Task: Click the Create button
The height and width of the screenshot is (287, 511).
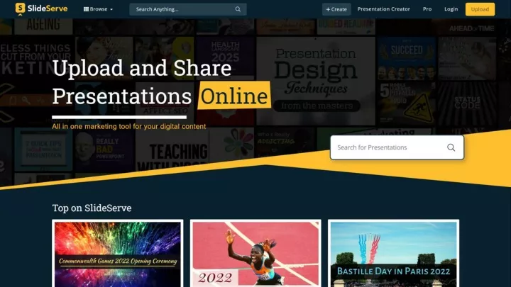Action: 336,9
